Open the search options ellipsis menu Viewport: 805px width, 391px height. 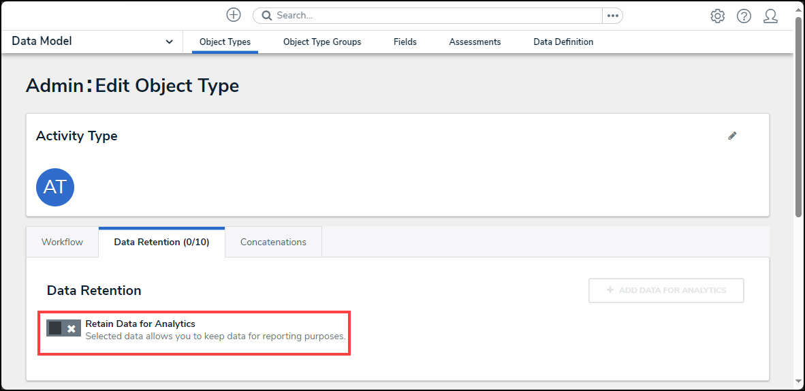(x=612, y=16)
